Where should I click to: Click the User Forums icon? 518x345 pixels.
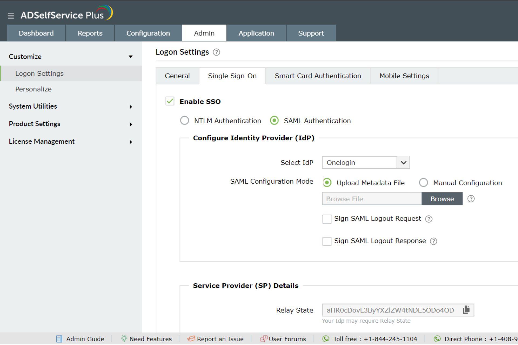tap(264, 339)
